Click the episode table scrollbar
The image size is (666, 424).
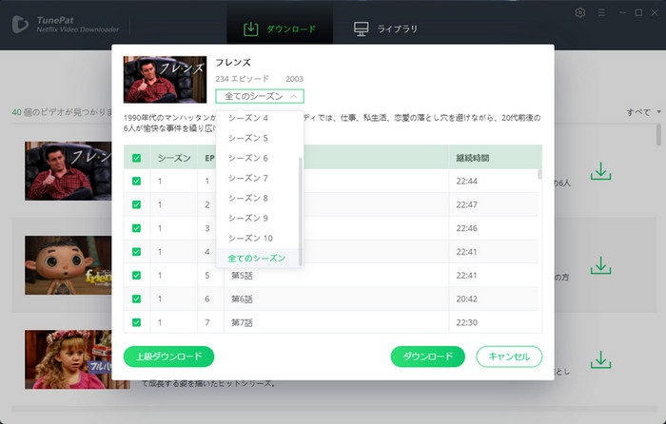coord(539,174)
